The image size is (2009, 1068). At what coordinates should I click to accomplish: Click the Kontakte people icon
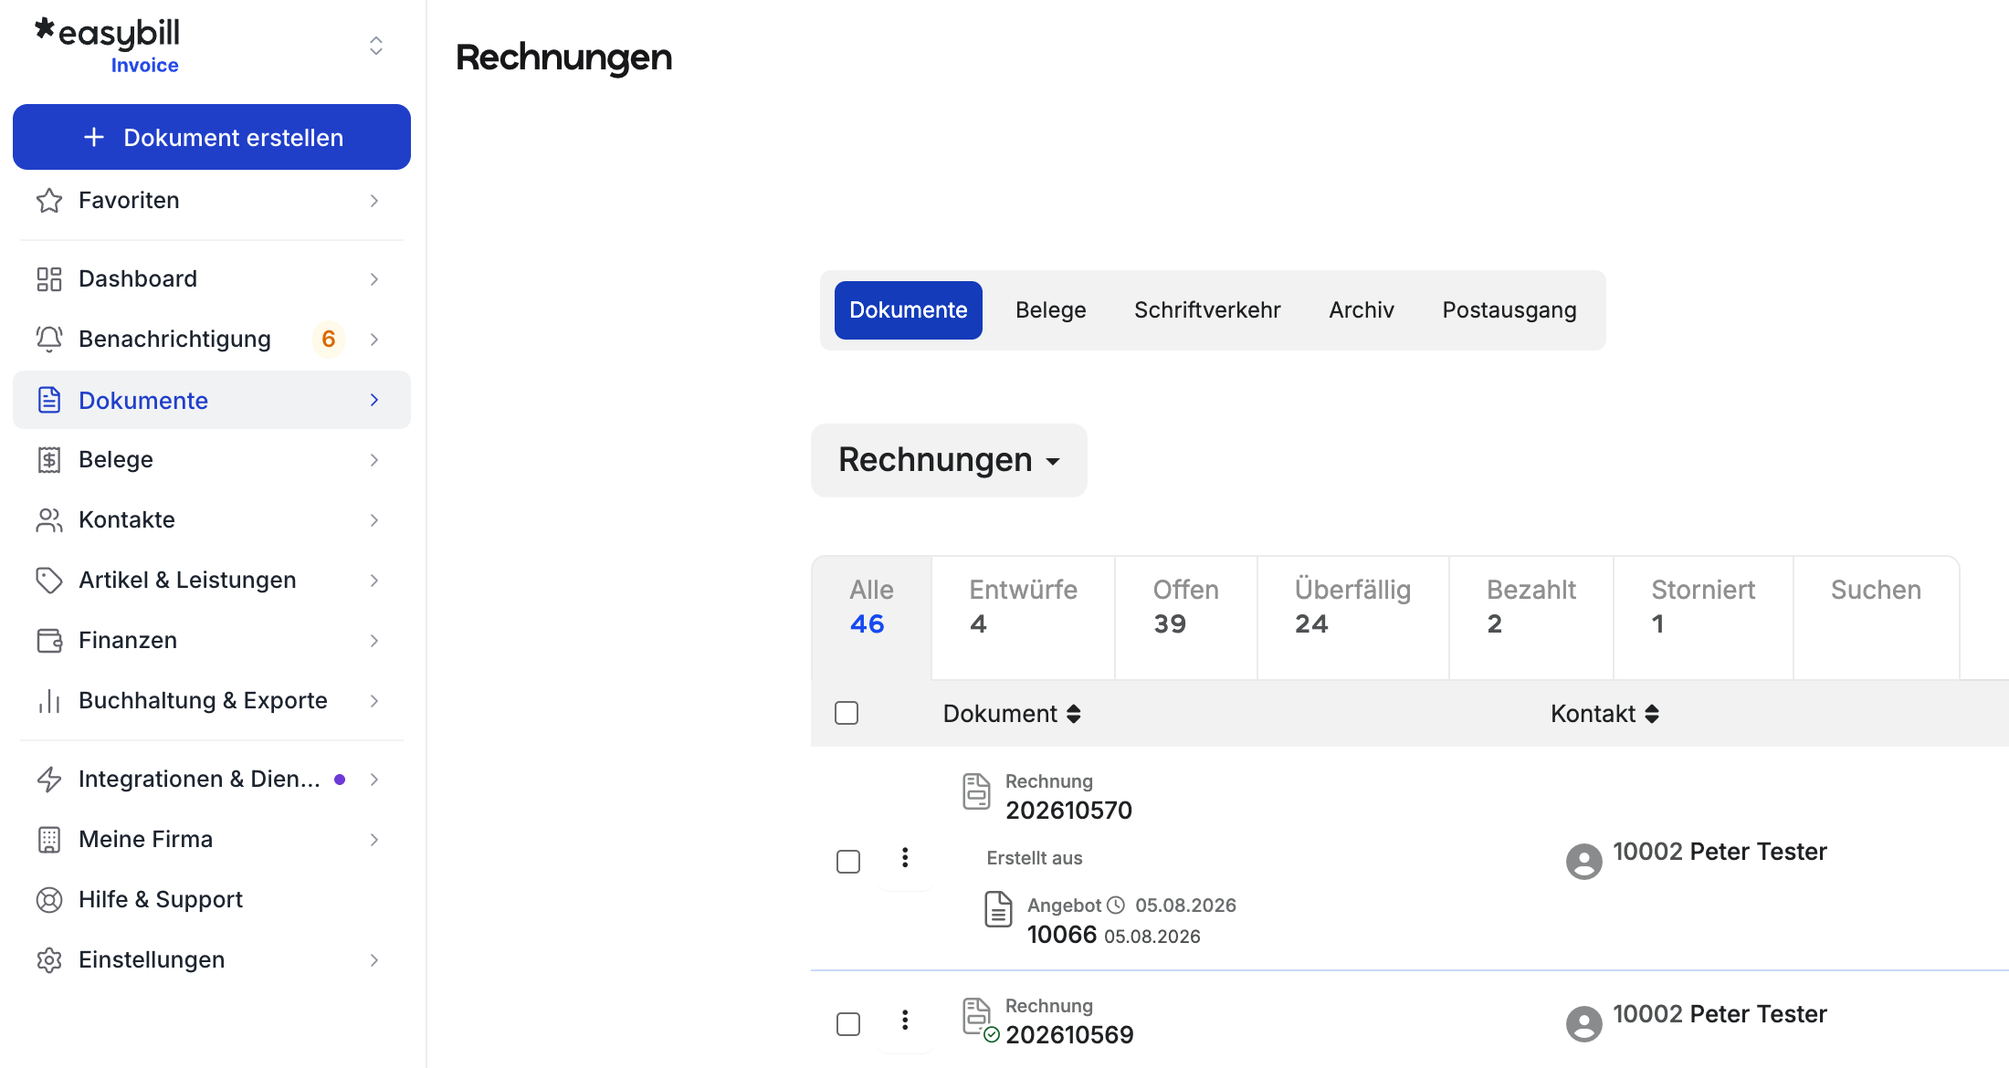pyautogui.click(x=49, y=520)
